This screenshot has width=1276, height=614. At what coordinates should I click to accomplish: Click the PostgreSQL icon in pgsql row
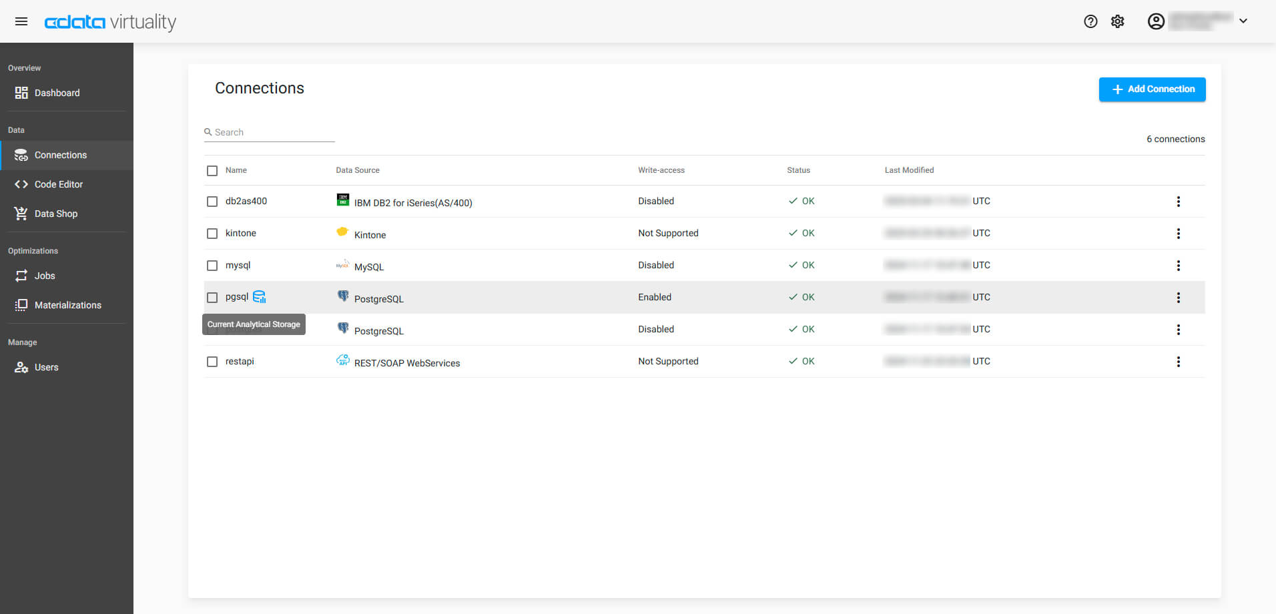(x=343, y=296)
